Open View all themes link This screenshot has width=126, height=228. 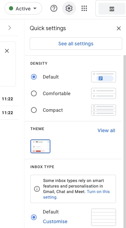click(106, 130)
